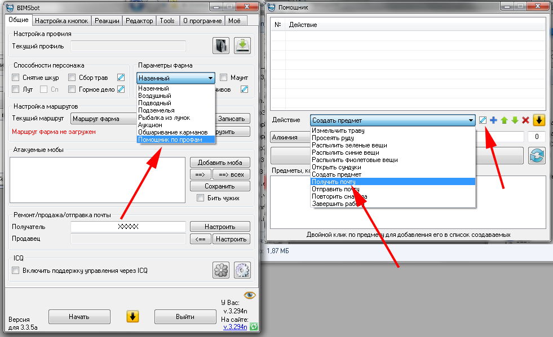Click the blue circular refresh icon in Помощник
The height and width of the screenshot is (337, 553).
(536, 155)
